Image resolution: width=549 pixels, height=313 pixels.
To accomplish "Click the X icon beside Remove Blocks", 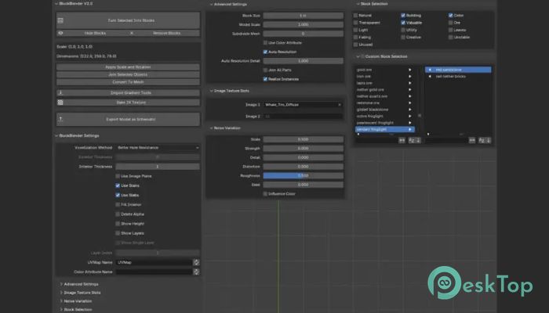I will point(132,33).
